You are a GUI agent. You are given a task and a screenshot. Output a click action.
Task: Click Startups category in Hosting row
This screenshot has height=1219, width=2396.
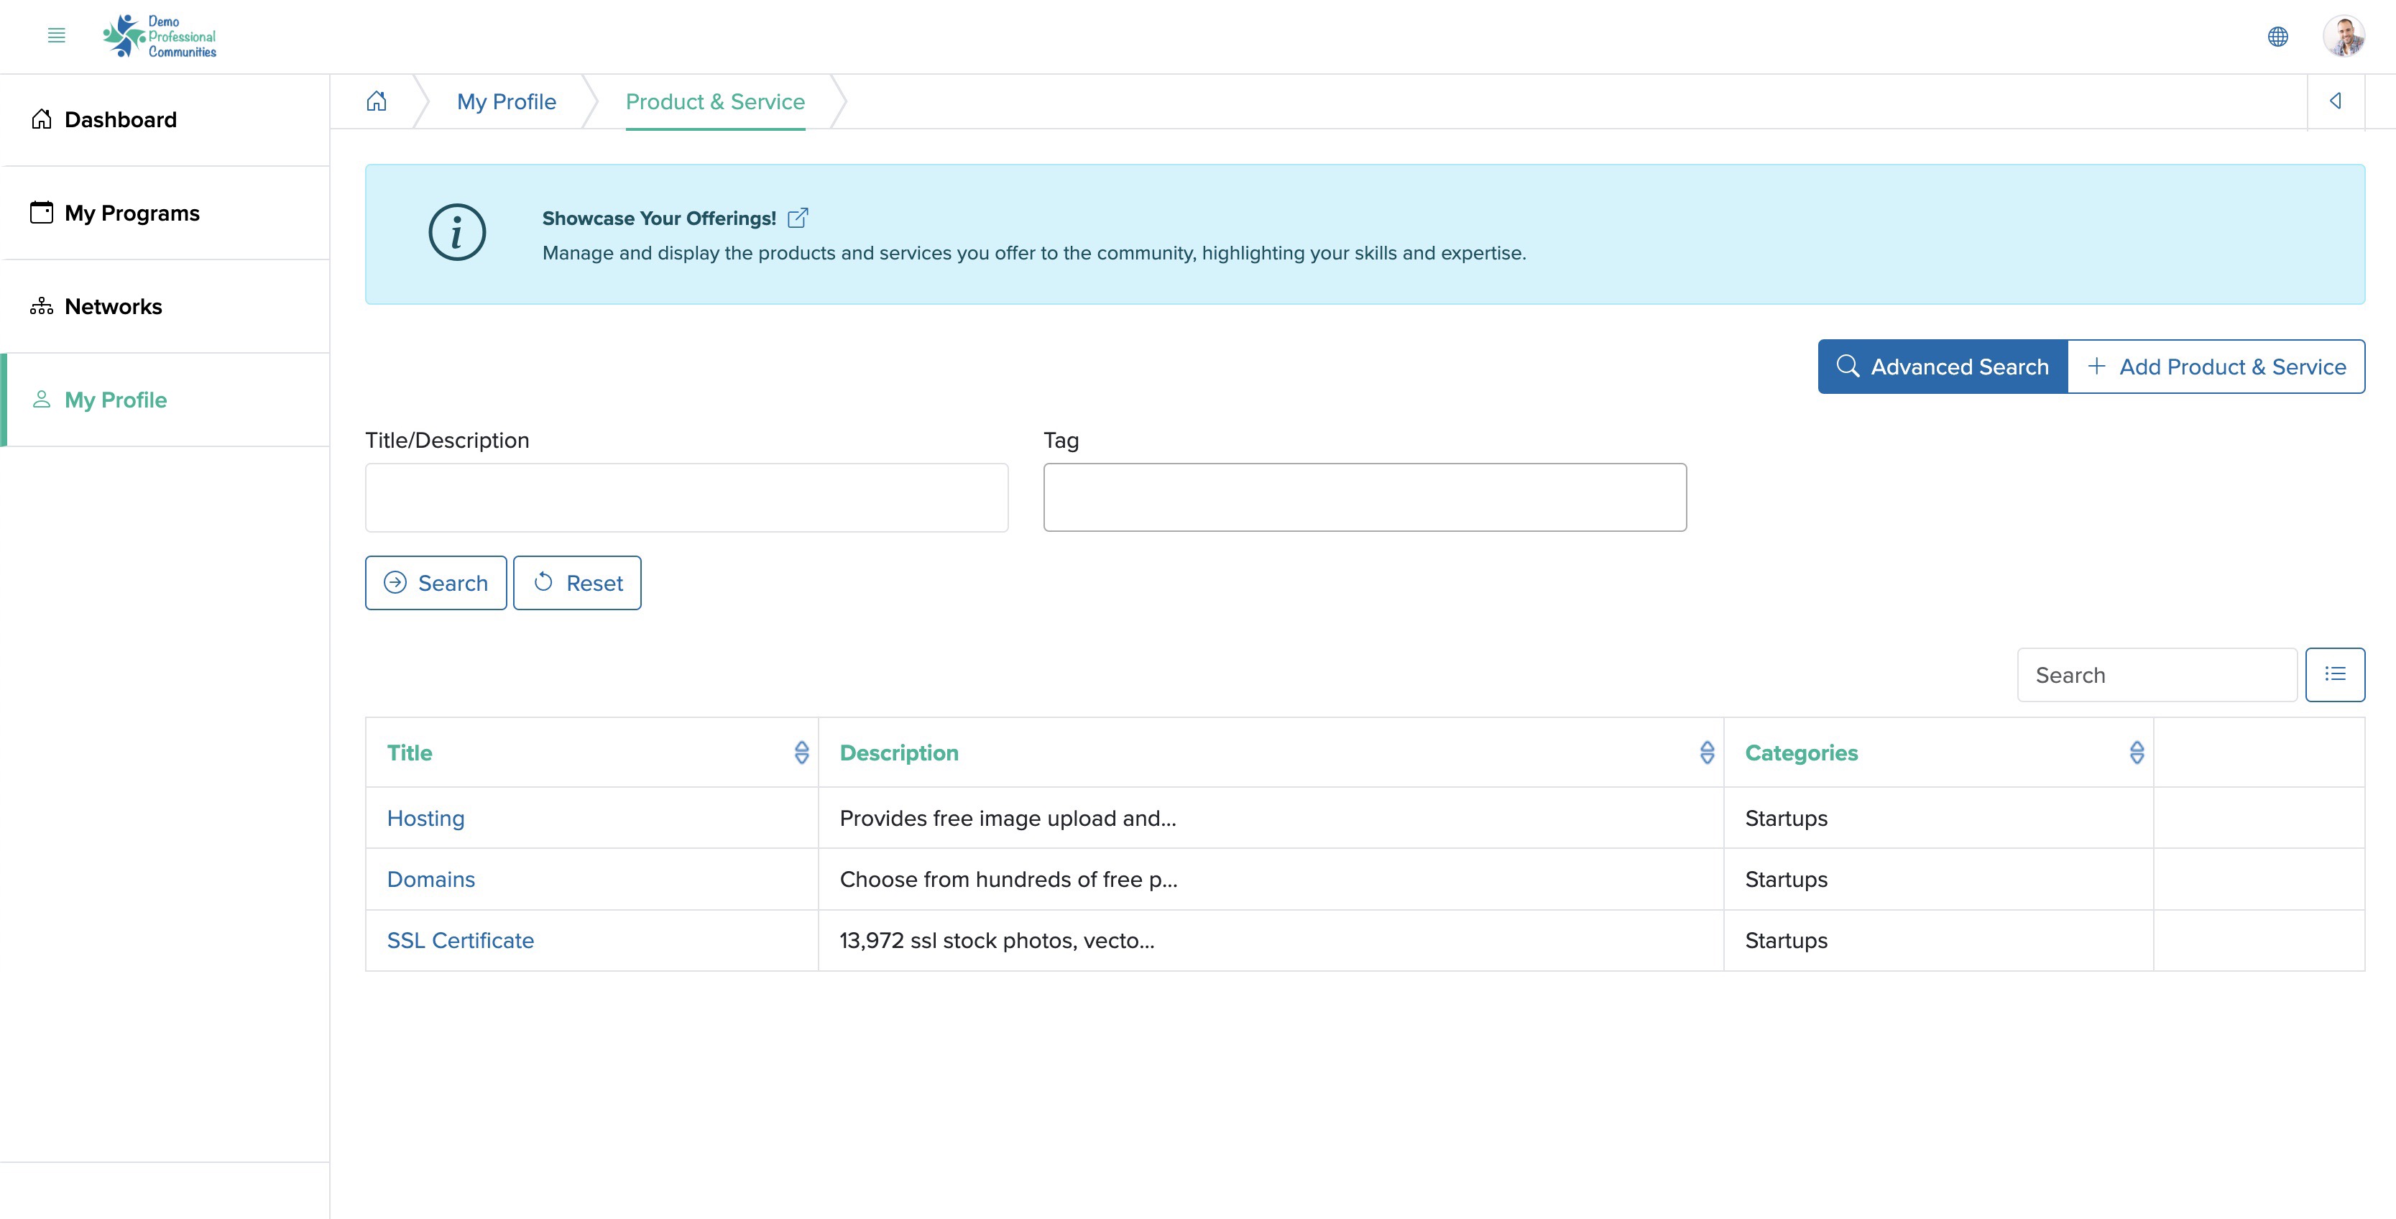coord(1786,818)
